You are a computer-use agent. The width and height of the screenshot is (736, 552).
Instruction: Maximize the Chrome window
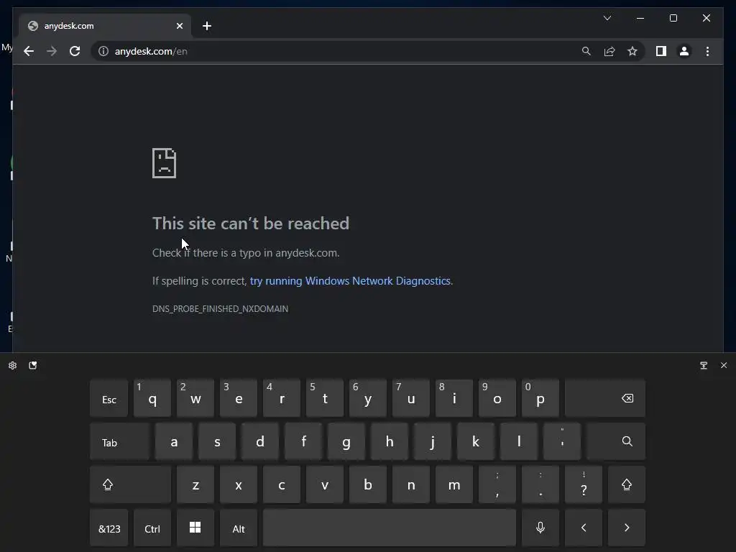pos(673,18)
